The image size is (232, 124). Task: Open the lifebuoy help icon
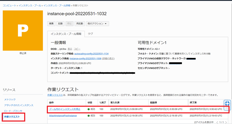coord(226,103)
